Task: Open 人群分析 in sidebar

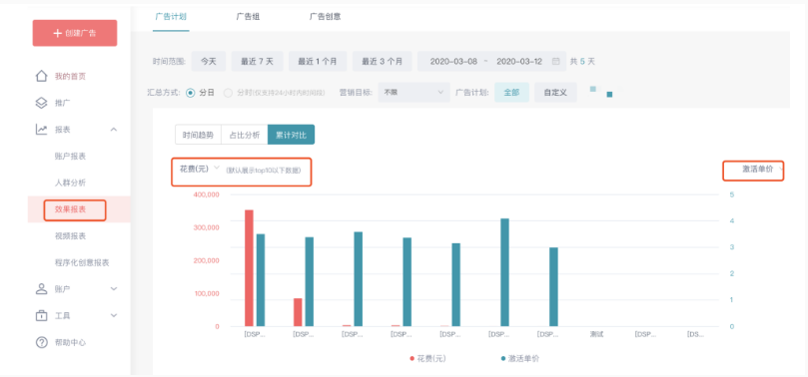Action: pyautogui.click(x=70, y=183)
